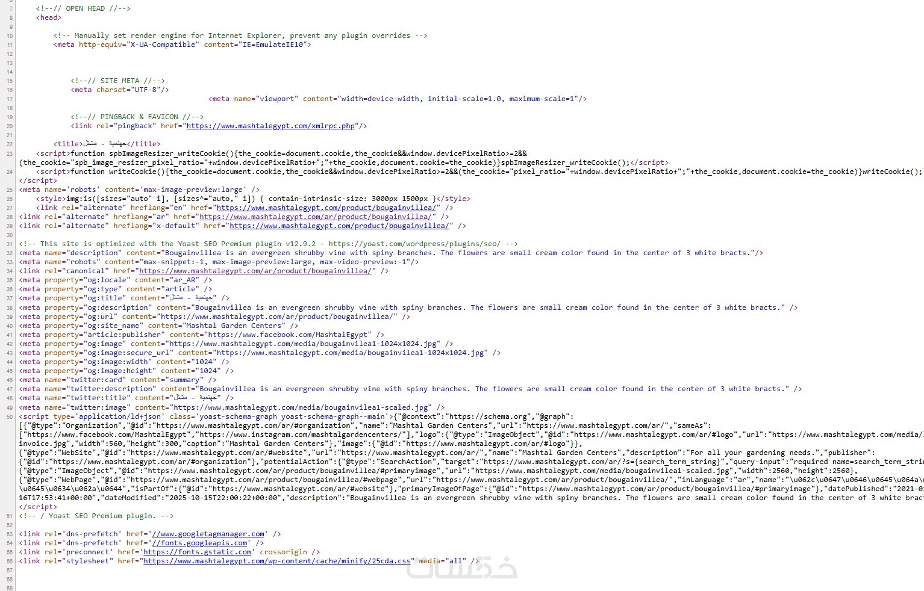Click the max-image-preview:large robots meta on line 25
The height and width of the screenshot is (591, 924).
tap(139, 190)
